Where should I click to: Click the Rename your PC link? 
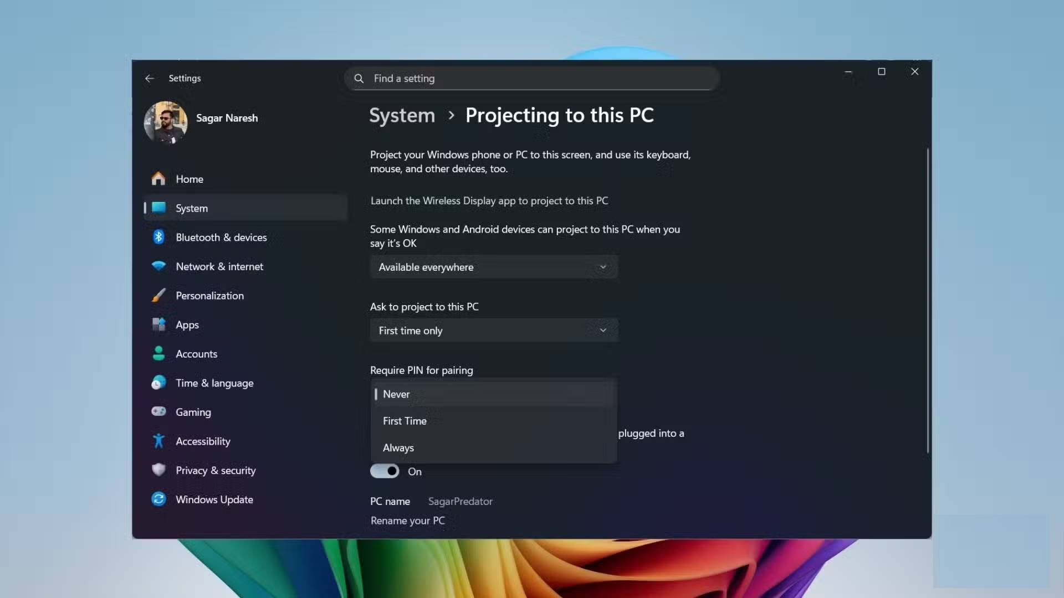pos(407,520)
